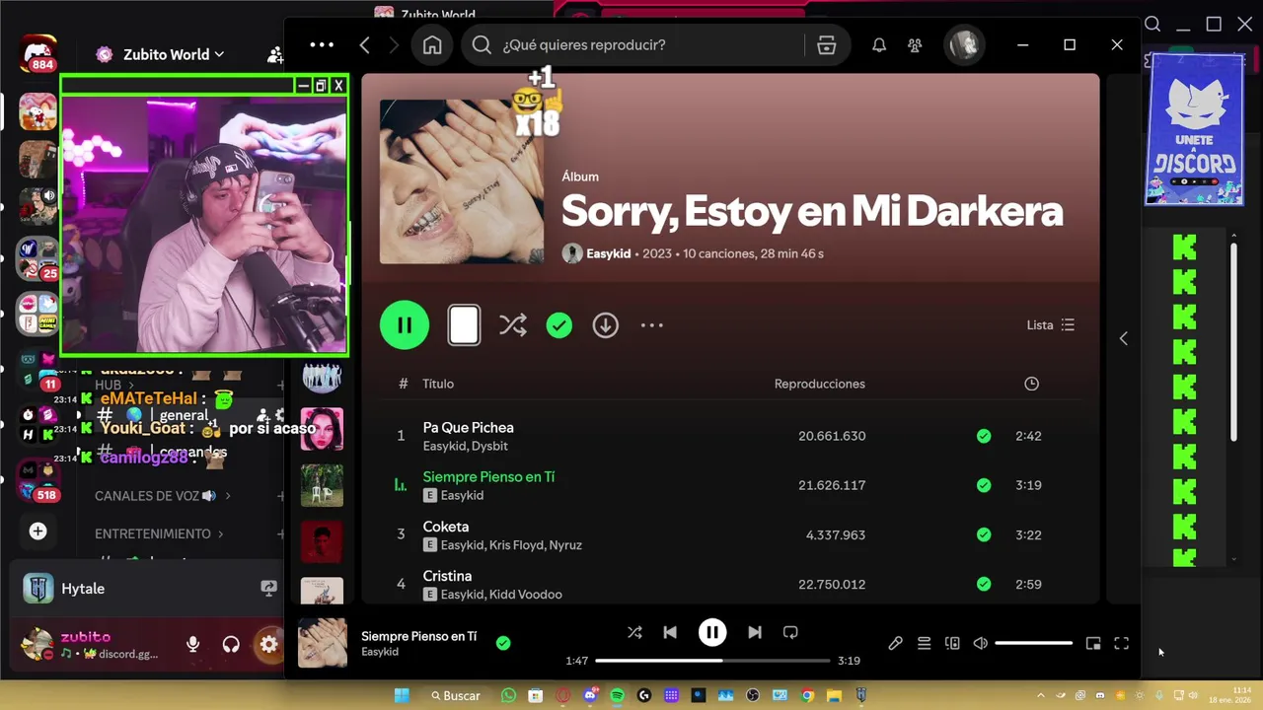Open the Zubito World server dropdown
The width and height of the screenshot is (1263, 710).
click(174, 55)
